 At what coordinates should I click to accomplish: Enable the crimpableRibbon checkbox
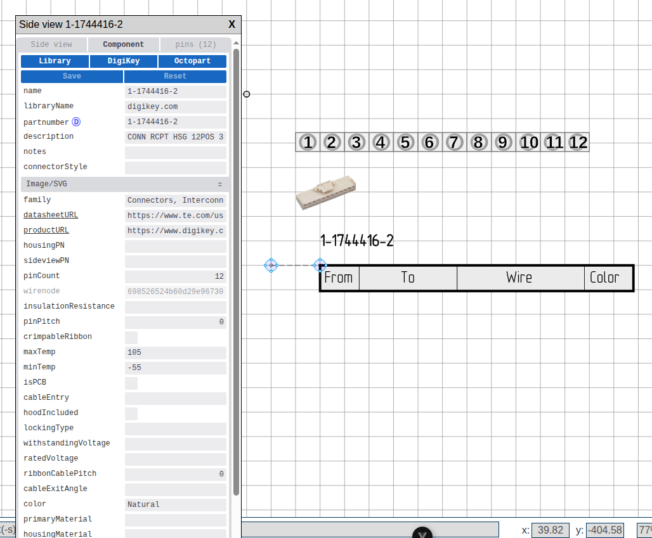[x=131, y=337]
